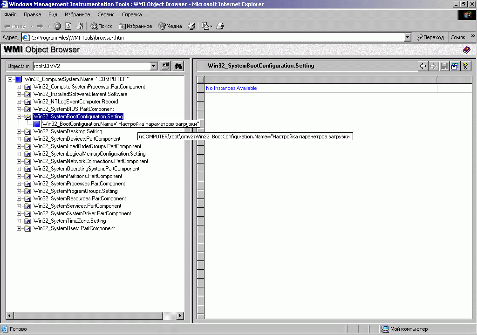The height and width of the screenshot is (335, 477).
Task: Click the browse for namespace icon
Action: (165, 66)
